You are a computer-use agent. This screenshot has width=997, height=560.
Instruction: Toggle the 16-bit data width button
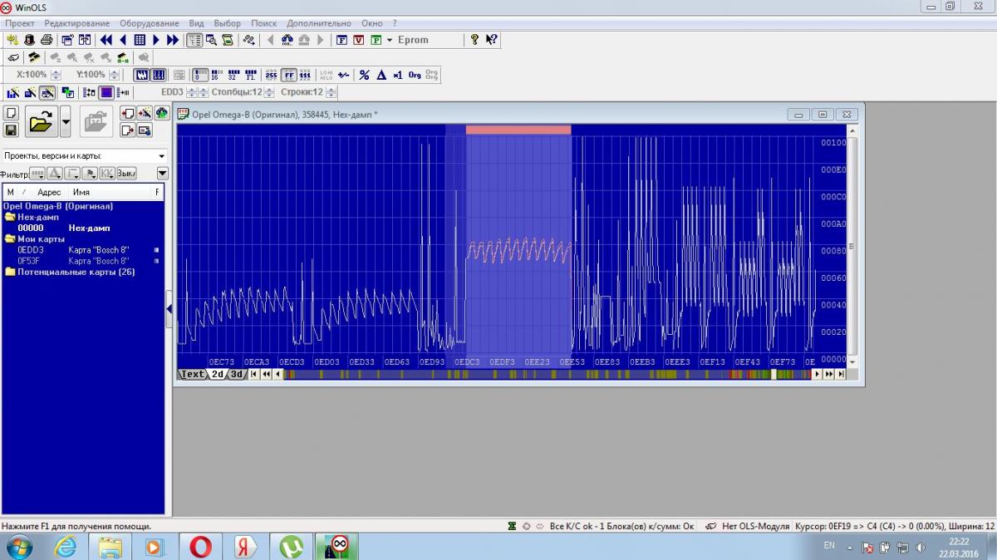pos(216,75)
